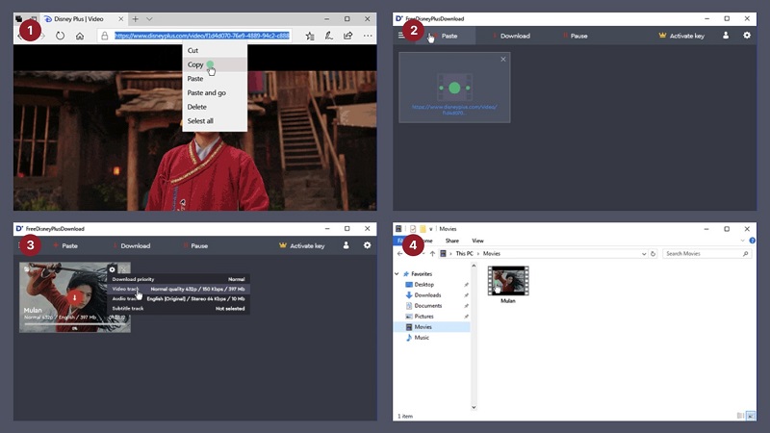Click the disneyplus.com link on pending card
The height and width of the screenshot is (433, 770).
click(454, 110)
